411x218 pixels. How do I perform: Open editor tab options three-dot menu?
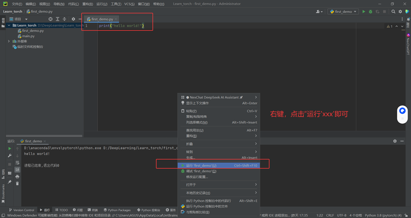tap(402, 19)
